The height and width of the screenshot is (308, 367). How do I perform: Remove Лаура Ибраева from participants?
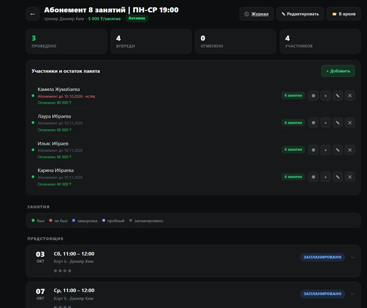pos(350,123)
